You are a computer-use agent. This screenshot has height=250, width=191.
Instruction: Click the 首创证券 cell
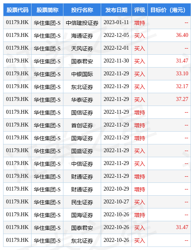point(82,125)
